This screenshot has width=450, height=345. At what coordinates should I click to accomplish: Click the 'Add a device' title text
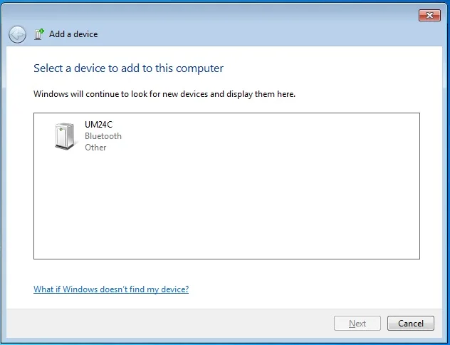coord(73,34)
